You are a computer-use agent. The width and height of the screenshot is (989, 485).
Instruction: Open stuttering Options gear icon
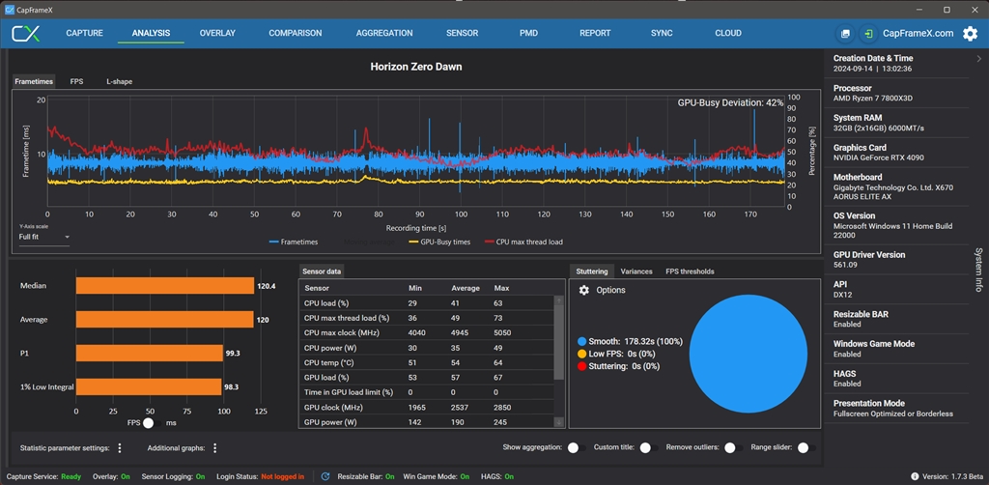[x=583, y=290]
